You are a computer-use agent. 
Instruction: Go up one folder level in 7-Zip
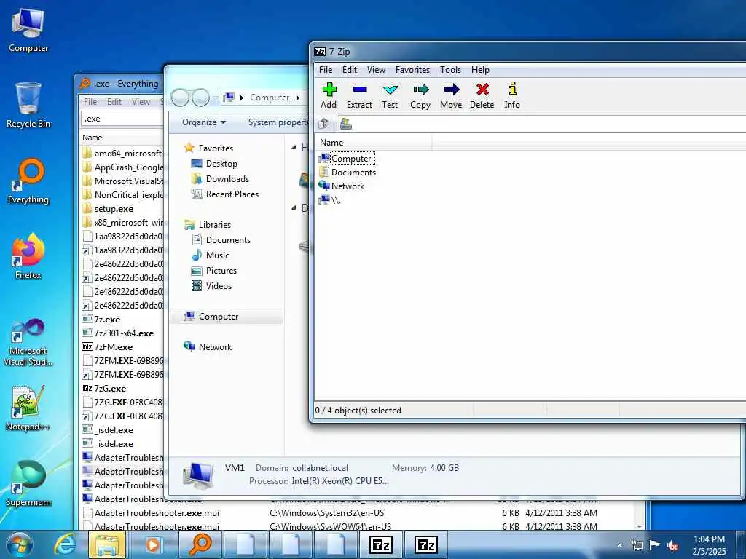click(x=323, y=124)
